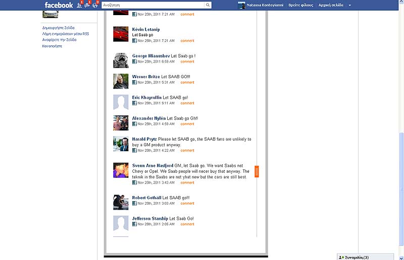
Task: Click Κοινοποιήστε link in sidebar
Action: pyautogui.click(x=52, y=46)
